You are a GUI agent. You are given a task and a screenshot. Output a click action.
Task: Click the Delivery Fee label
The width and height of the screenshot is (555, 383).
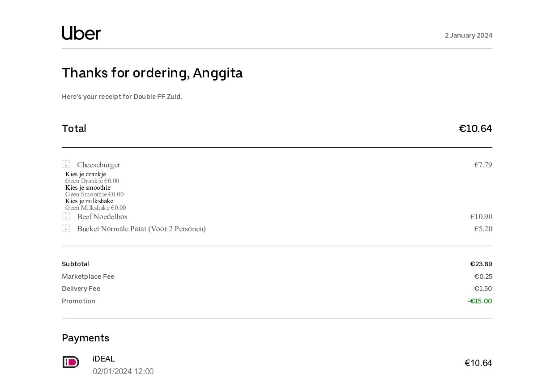tap(81, 289)
